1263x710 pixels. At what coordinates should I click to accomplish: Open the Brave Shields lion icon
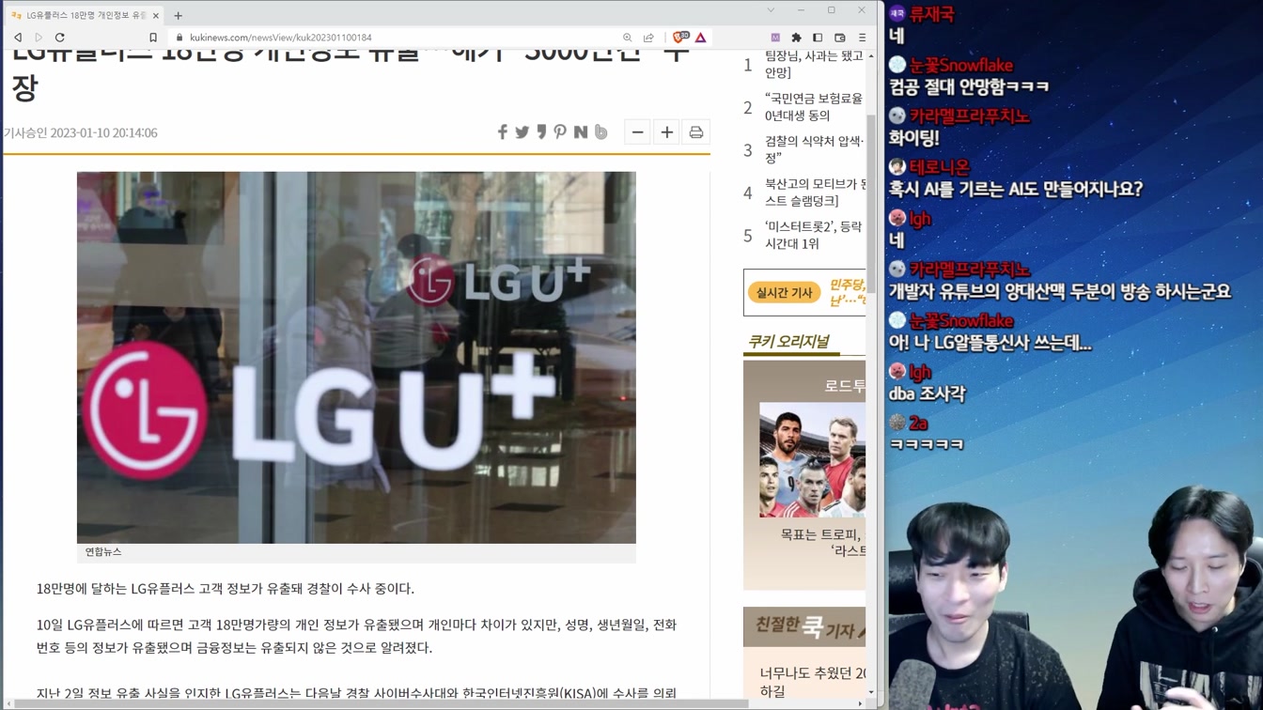[x=680, y=38]
